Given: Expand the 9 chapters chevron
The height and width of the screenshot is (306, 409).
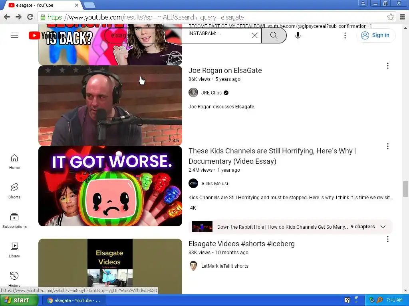Looking at the screenshot, I should [383, 227].
